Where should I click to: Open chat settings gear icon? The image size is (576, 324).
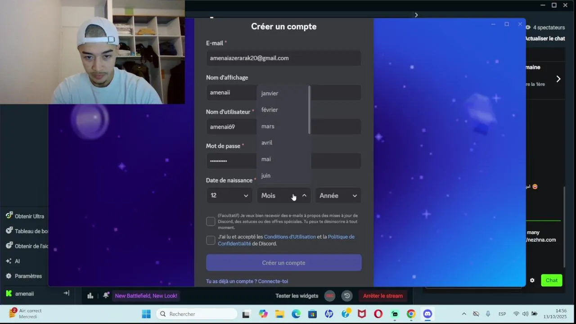click(532, 280)
